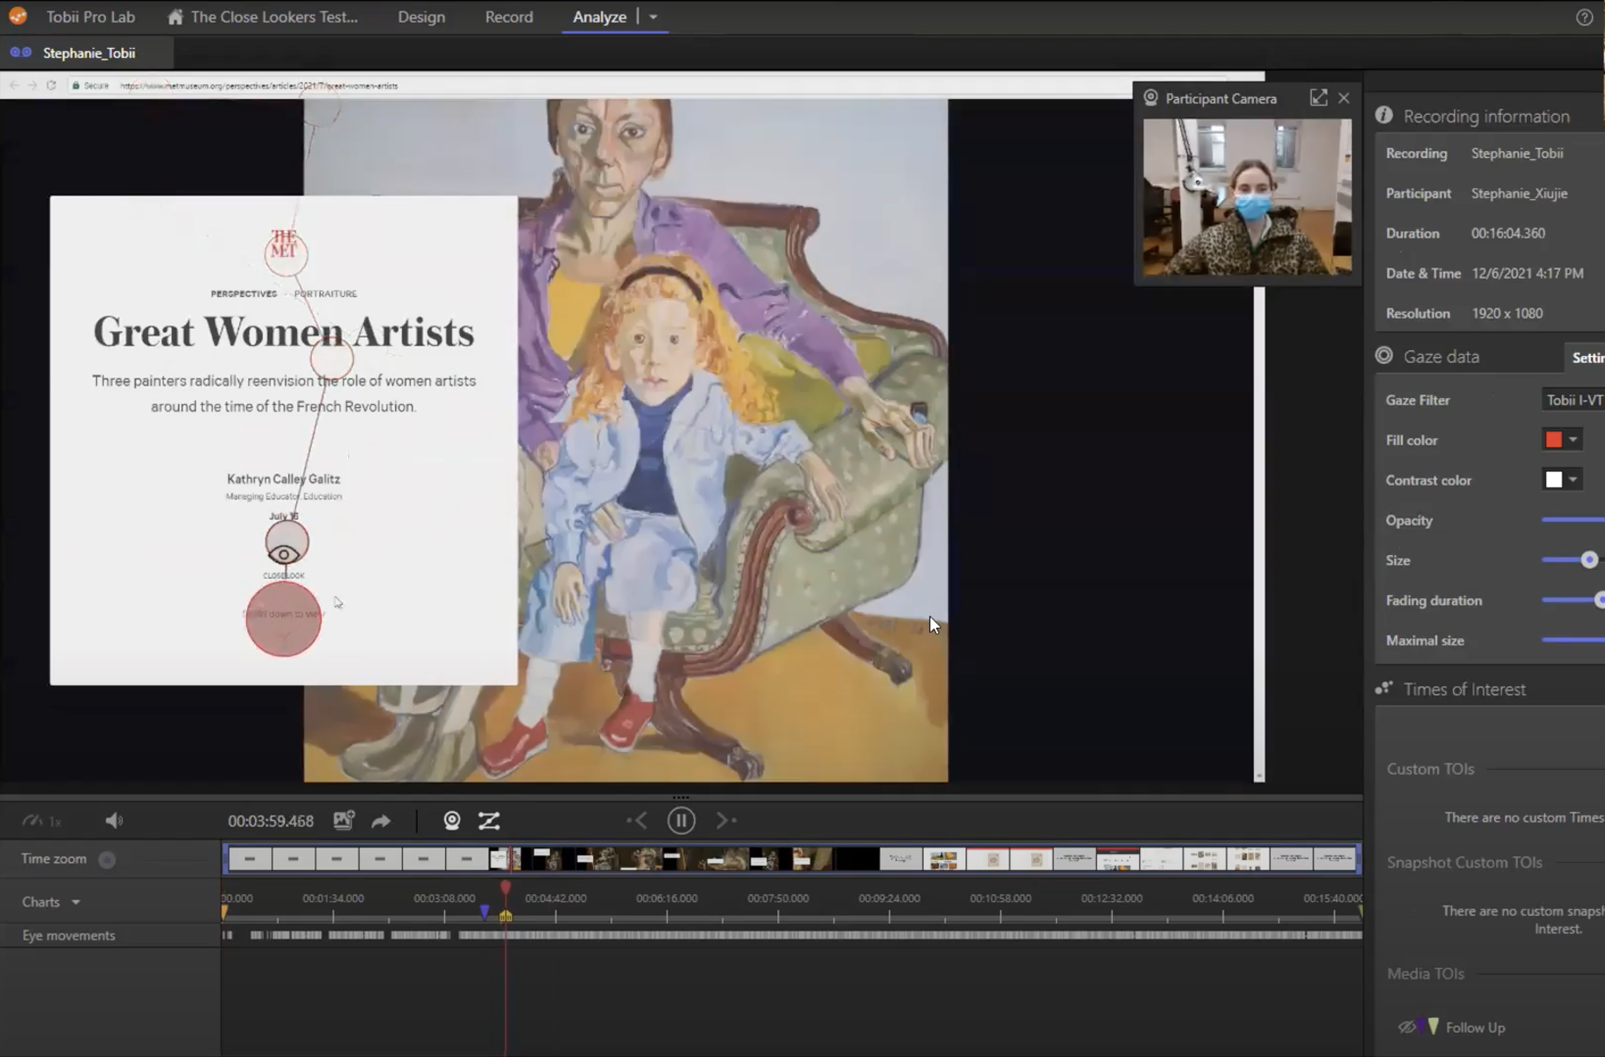Screen dimensions: 1605x1057
Task: Adjust the Opacity slider
Action: pyautogui.click(x=1573, y=520)
